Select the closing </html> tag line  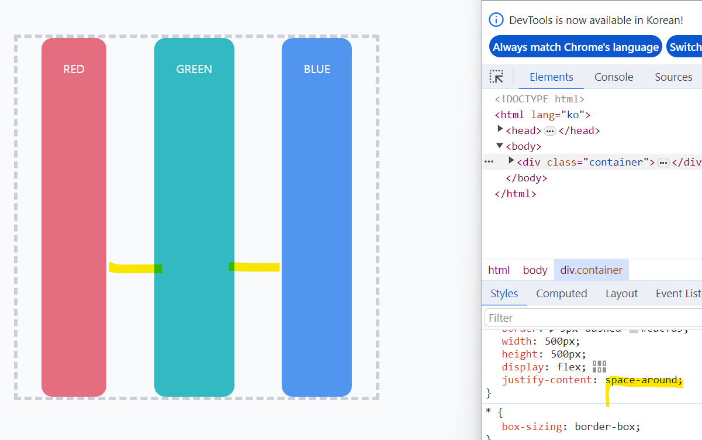click(x=516, y=194)
